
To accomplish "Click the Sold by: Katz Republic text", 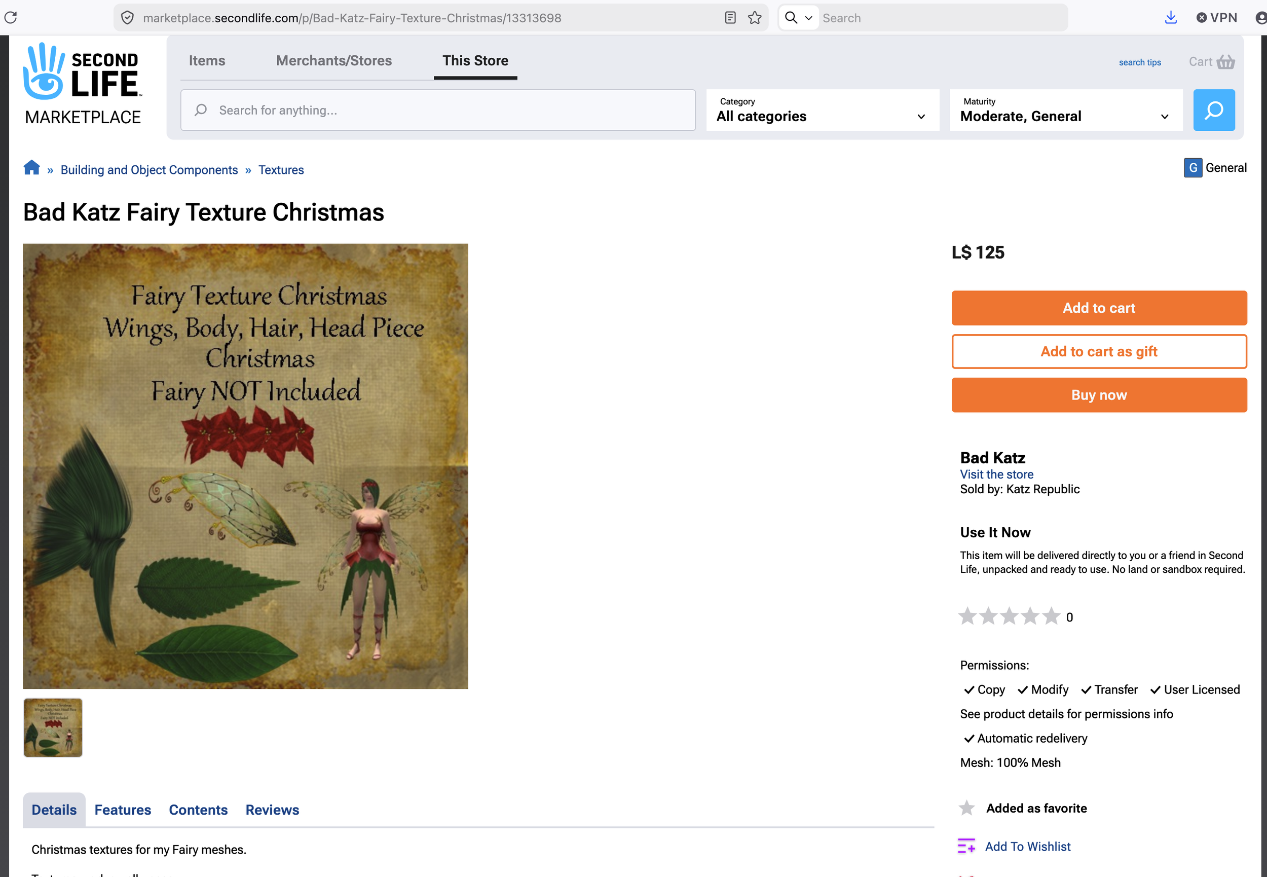I will click(1019, 489).
